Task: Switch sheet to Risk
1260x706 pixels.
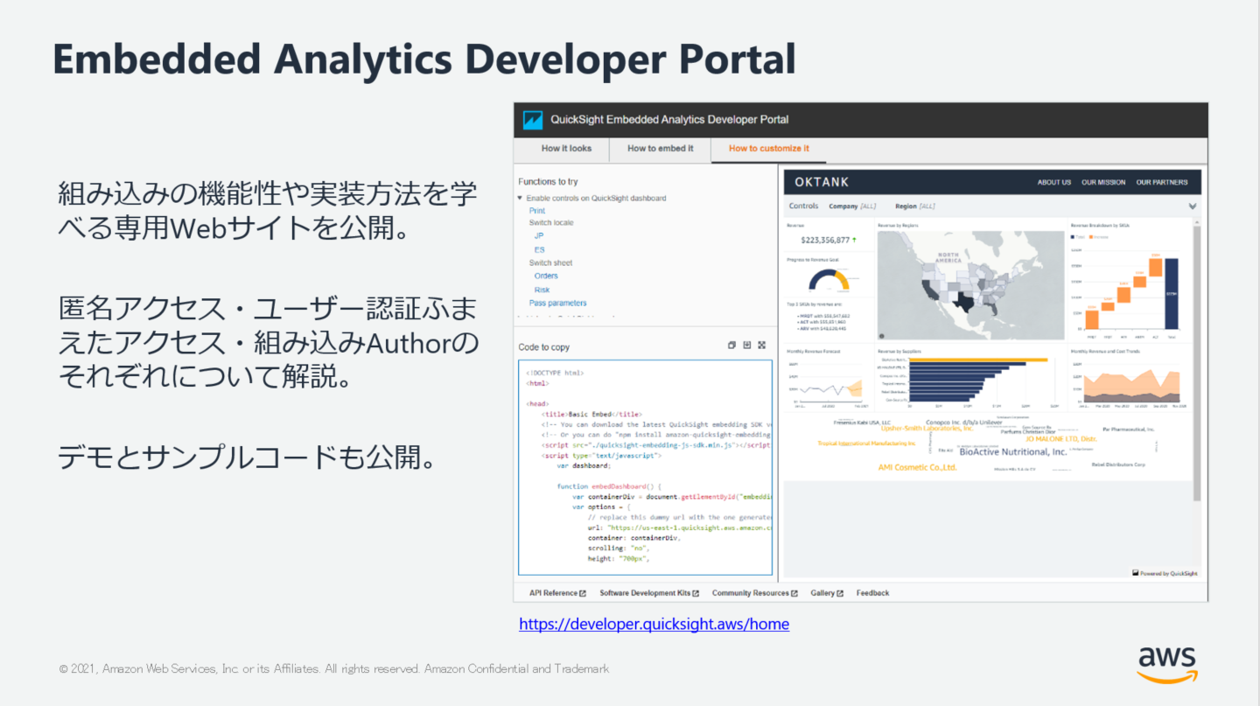Action: point(542,290)
